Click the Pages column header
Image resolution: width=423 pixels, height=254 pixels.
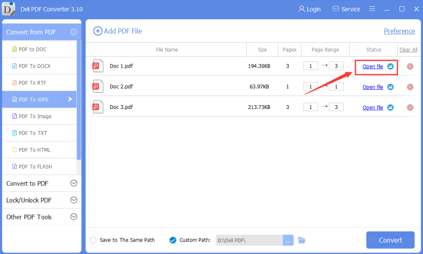pyautogui.click(x=289, y=49)
